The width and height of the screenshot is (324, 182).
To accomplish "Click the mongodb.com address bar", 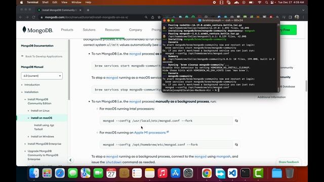I will tap(87, 17).
